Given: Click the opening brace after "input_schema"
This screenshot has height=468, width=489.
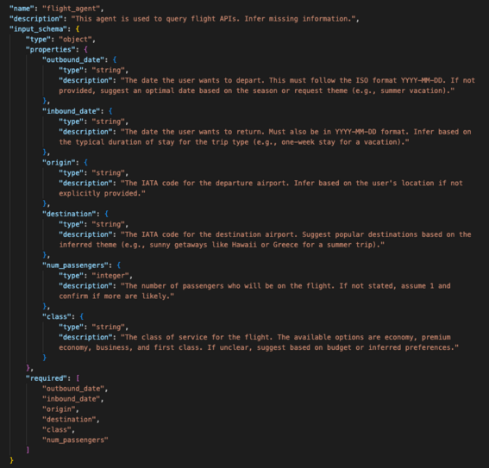Looking at the screenshot, I should click(x=78, y=29).
